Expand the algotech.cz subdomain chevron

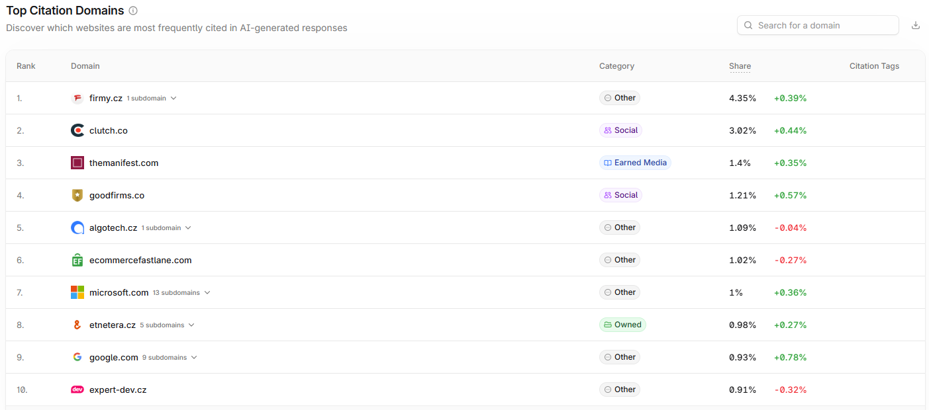(188, 227)
